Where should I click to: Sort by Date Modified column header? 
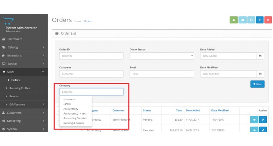220,111
